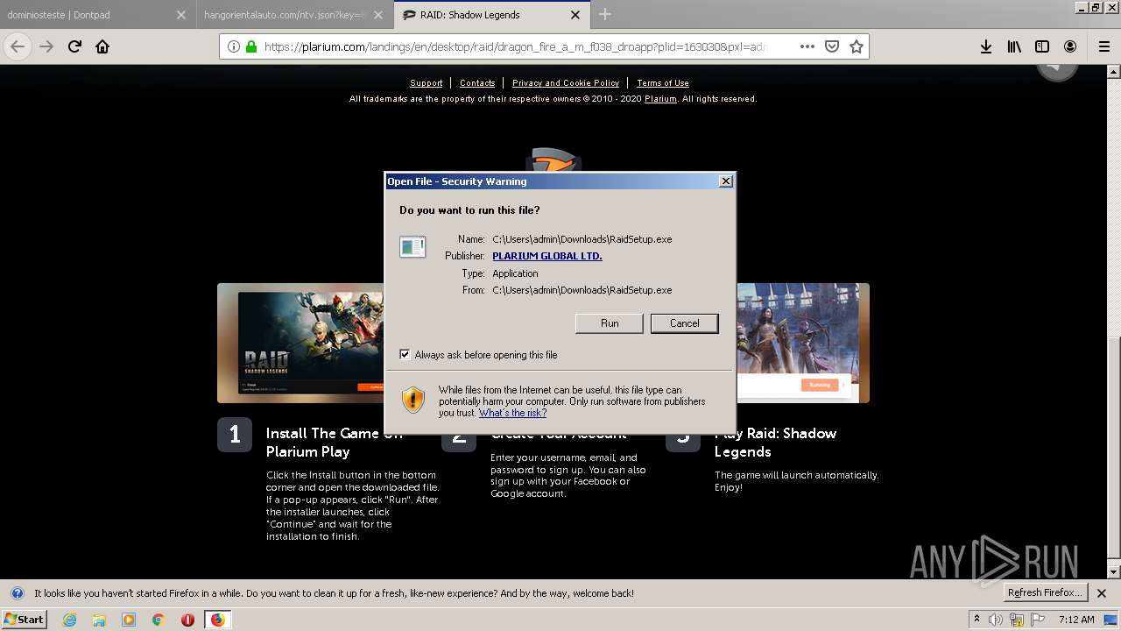This screenshot has height=631, width=1121.
Task: Close the dominiosteste Dontpad tab
Action: click(x=181, y=15)
